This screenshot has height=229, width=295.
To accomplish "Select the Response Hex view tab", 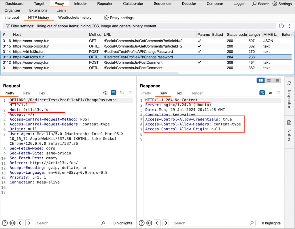I will coord(179,93).
